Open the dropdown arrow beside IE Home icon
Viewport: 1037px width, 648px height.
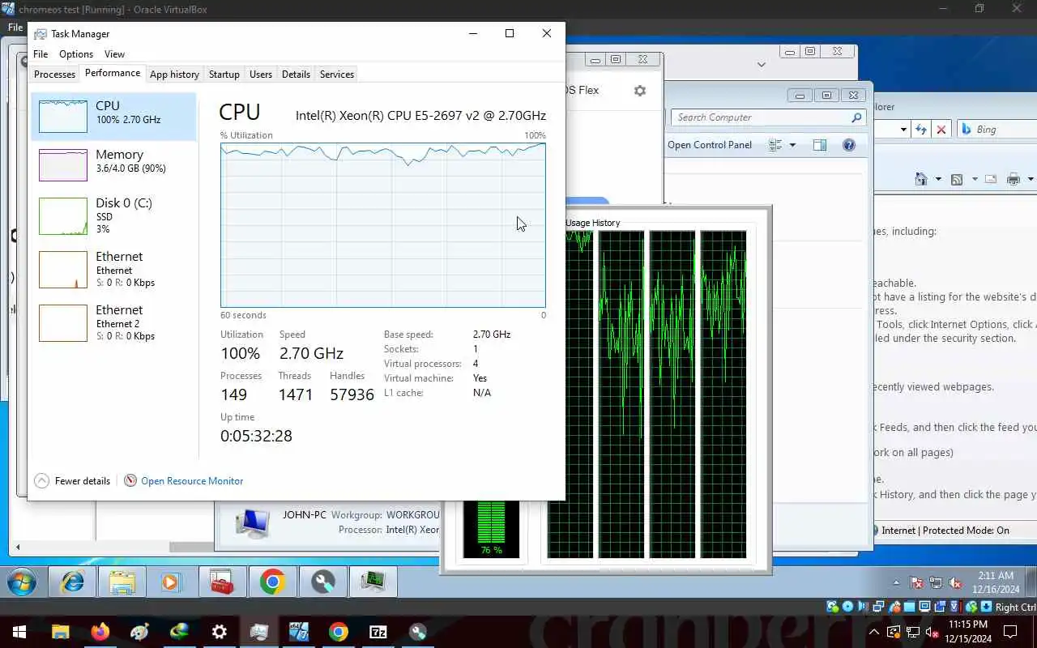click(938, 179)
